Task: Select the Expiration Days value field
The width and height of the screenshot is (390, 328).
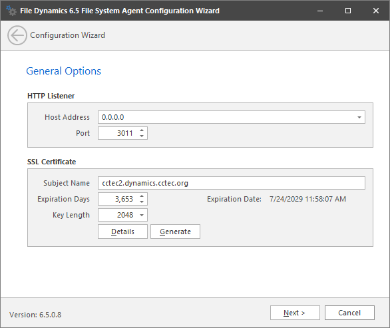Action: coord(118,199)
